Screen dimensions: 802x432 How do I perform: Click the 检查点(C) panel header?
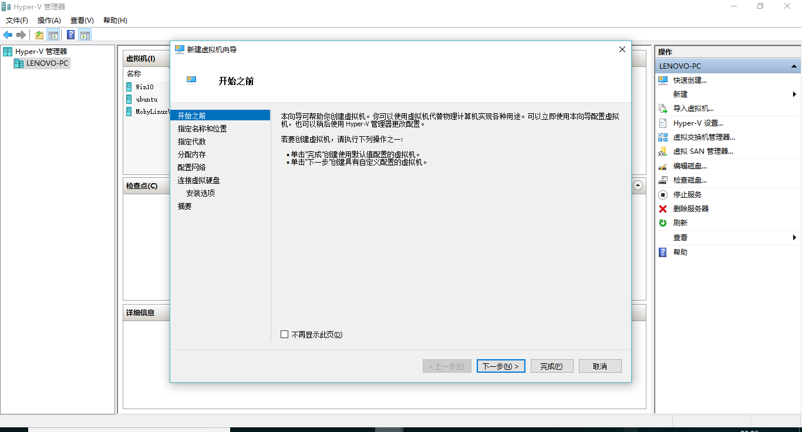coord(141,186)
